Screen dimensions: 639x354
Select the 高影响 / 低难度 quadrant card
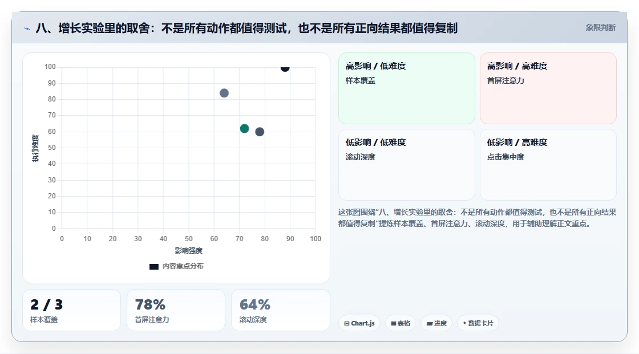coord(407,88)
